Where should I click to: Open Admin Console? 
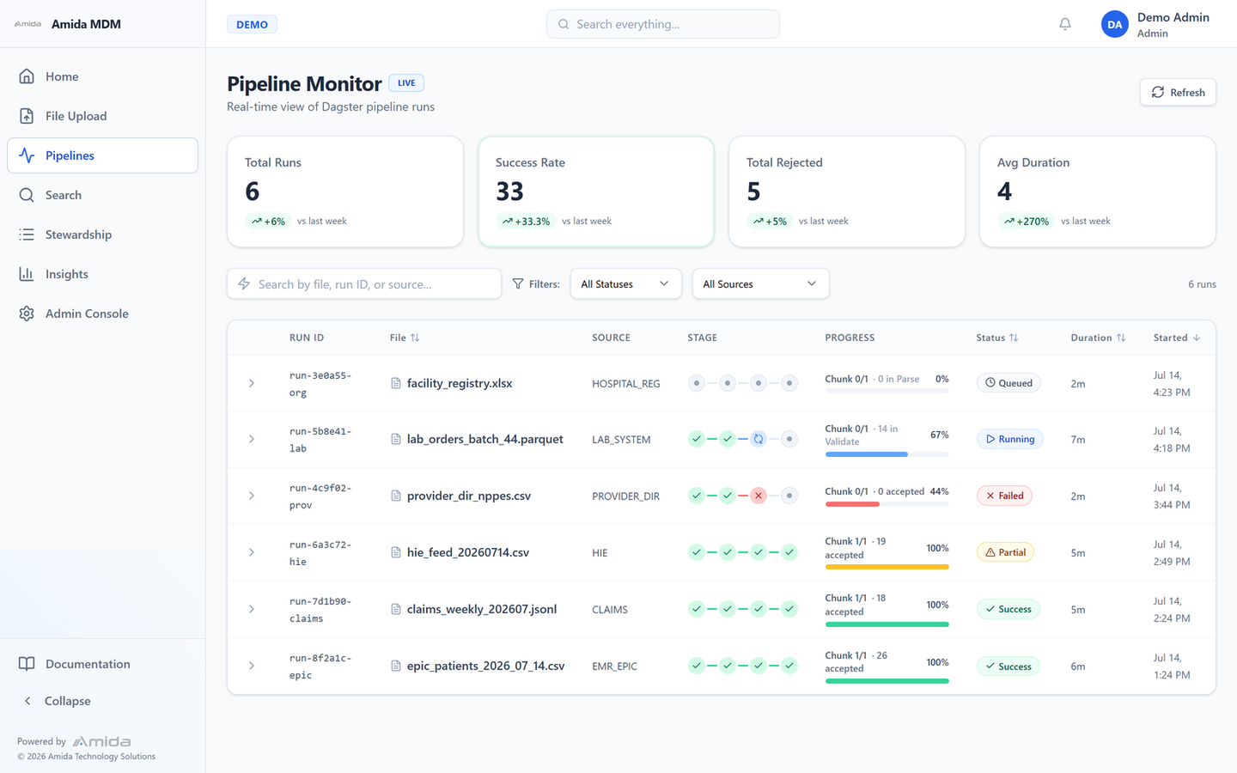102,313
